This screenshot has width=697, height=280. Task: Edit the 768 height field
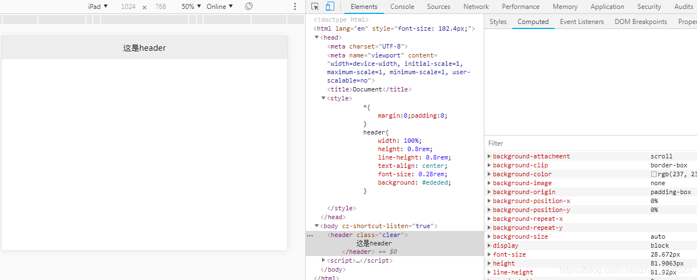tap(161, 7)
